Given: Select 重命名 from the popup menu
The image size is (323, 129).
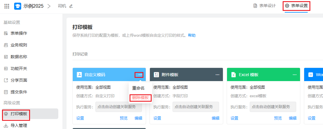Looking at the screenshot, I should [x=138, y=88].
